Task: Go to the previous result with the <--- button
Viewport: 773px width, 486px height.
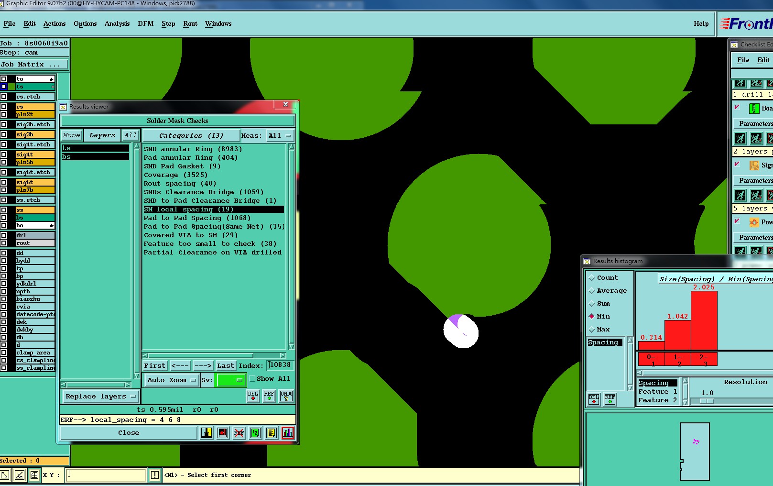Action: tap(180, 366)
